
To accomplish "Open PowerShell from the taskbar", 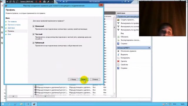I will click(x=15, y=104).
